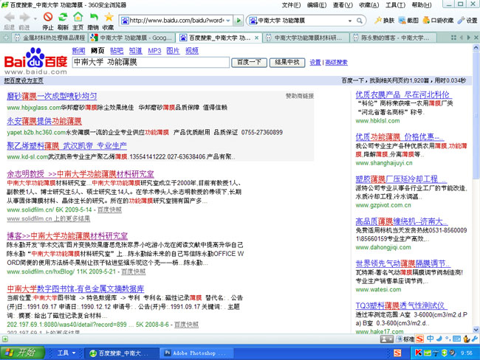The width and height of the screenshot is (480, 360).
Task: Click the tab list grid icon
Action: 453,38
